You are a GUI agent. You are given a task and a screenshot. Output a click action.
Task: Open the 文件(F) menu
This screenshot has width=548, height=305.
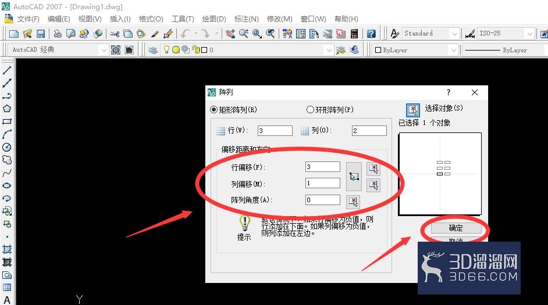[29, 19]
